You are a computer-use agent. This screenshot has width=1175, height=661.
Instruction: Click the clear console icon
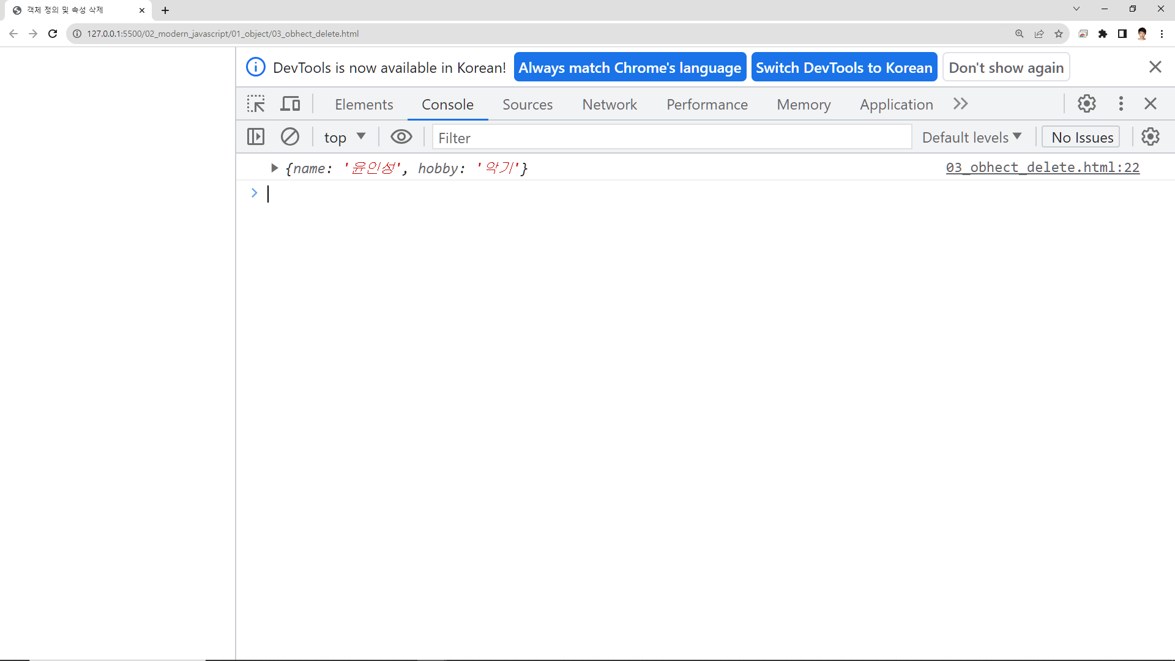point(290,136)
